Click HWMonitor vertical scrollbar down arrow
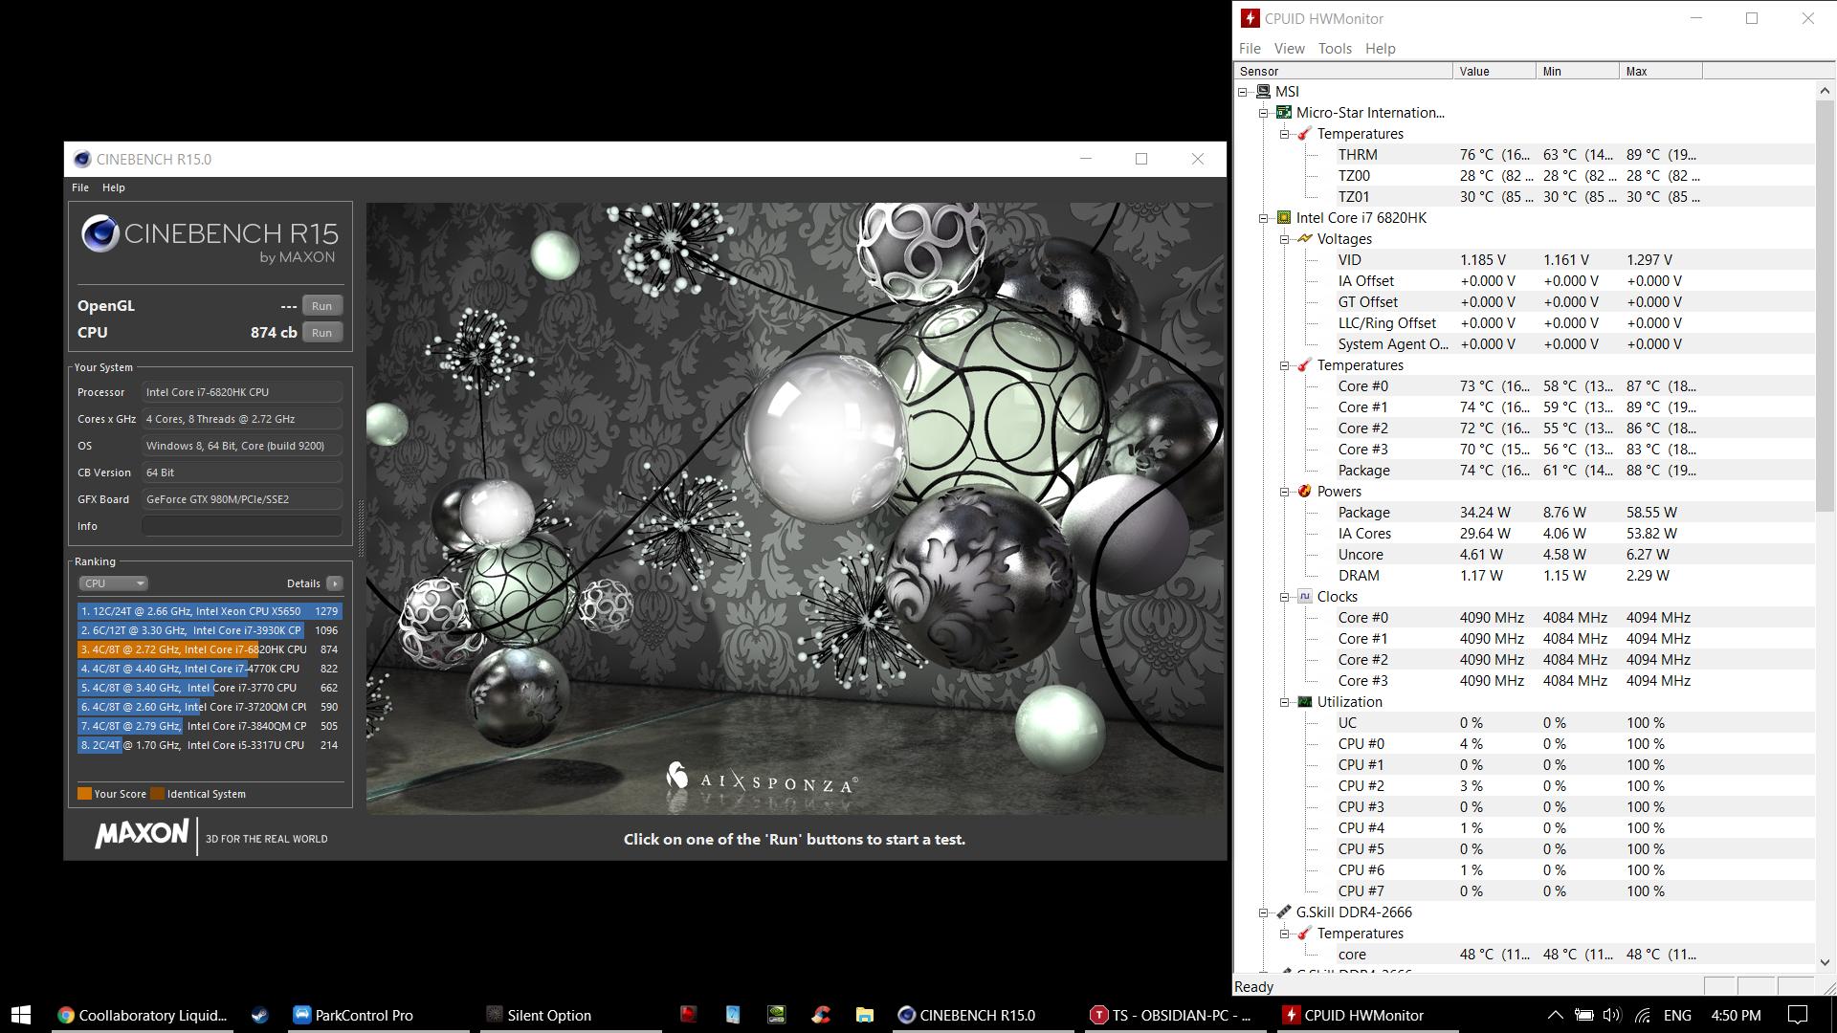 (x=1825, y=963)
